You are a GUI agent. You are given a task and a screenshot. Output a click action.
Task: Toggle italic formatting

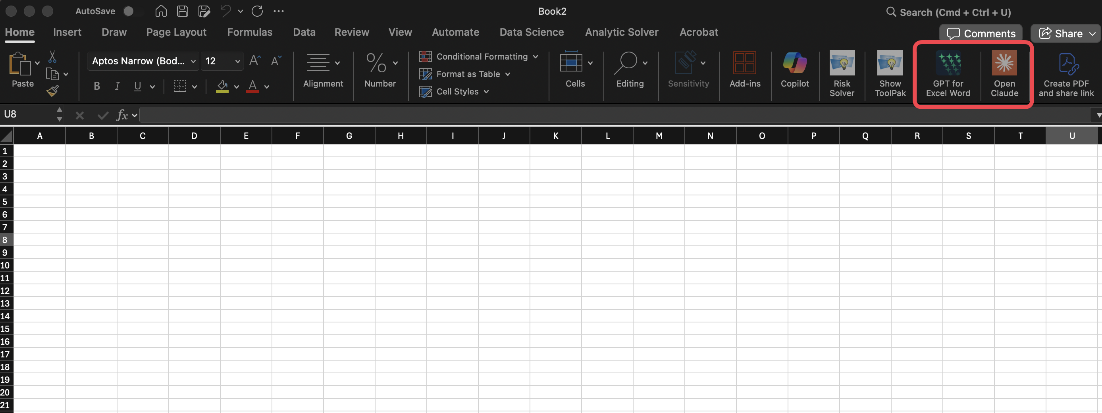(x=117, y=86)
